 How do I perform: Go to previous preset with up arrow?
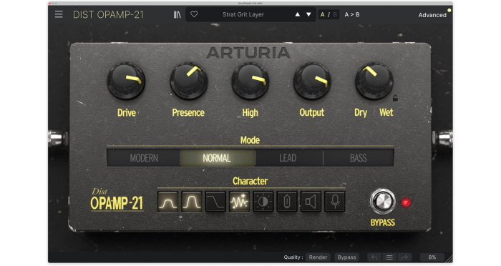(298, 14)
